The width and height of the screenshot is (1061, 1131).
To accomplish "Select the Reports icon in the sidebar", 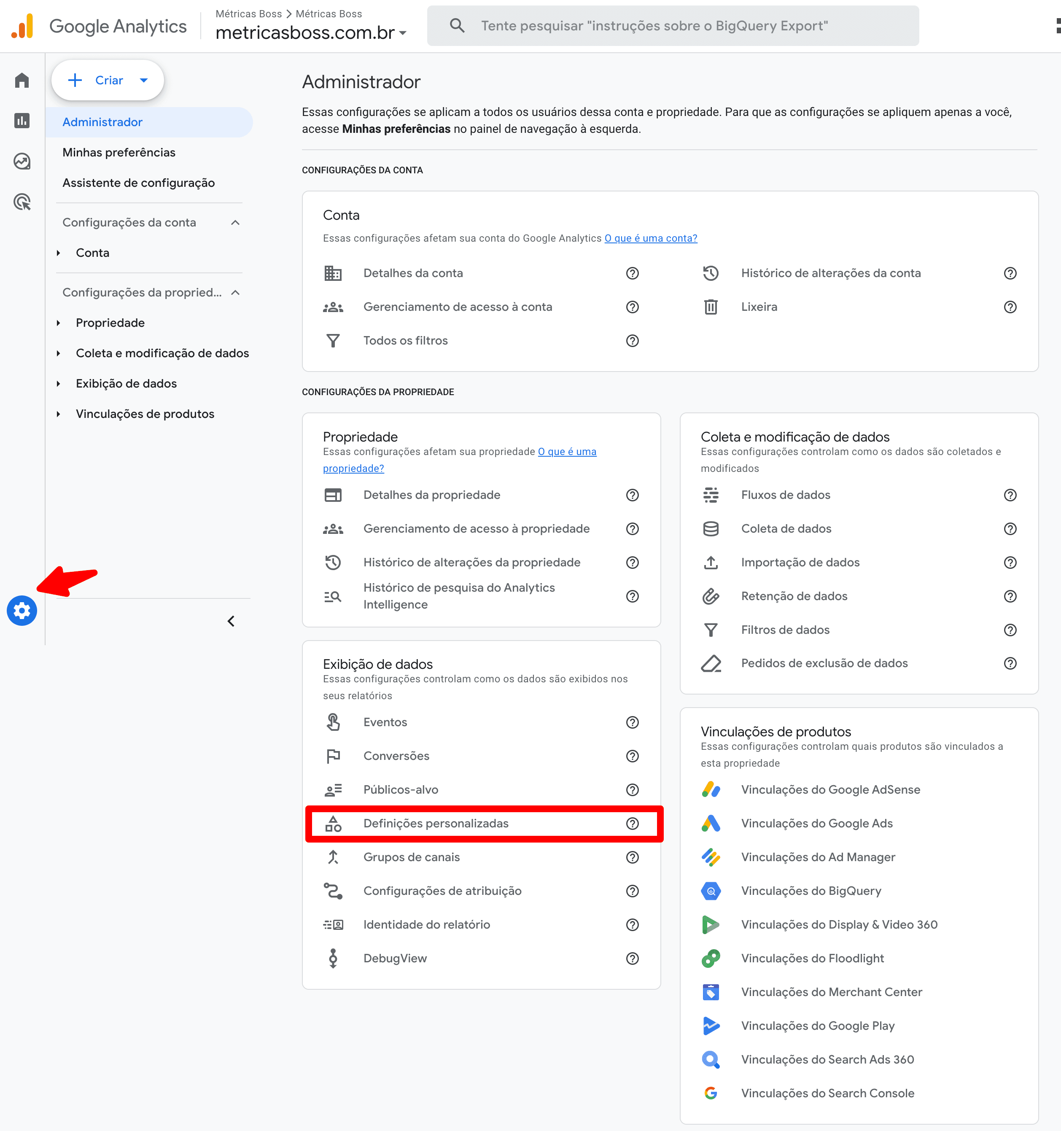I will 22,121.
